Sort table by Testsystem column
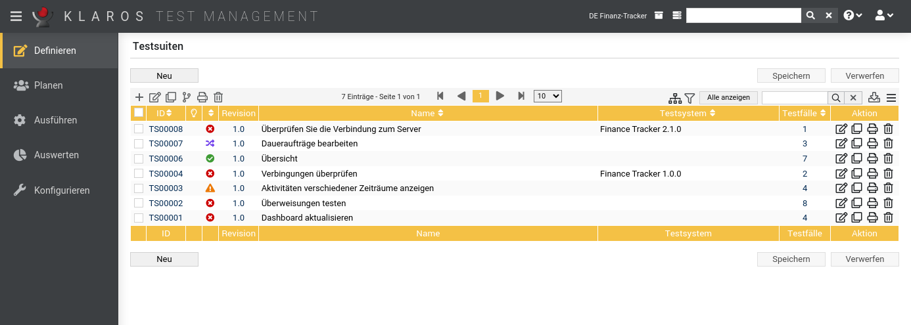Screen dimensions: 911x325 click(x=688, y=113)
